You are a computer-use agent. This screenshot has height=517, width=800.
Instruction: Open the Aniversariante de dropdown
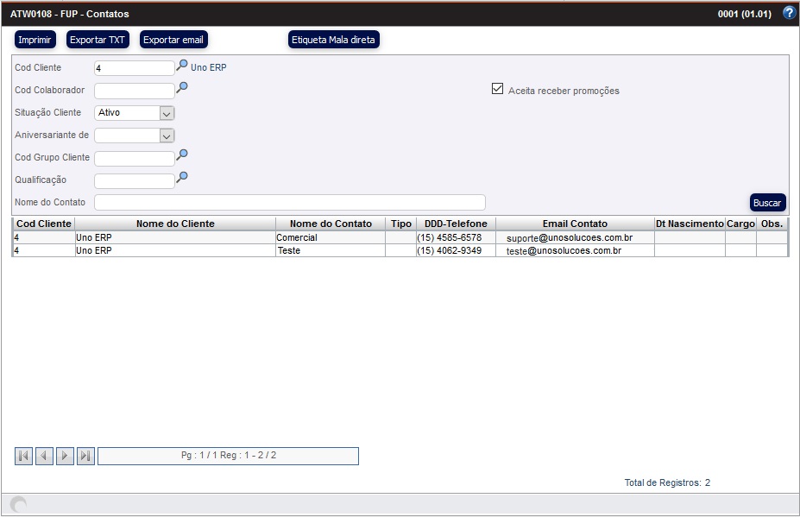coord(167,136)
